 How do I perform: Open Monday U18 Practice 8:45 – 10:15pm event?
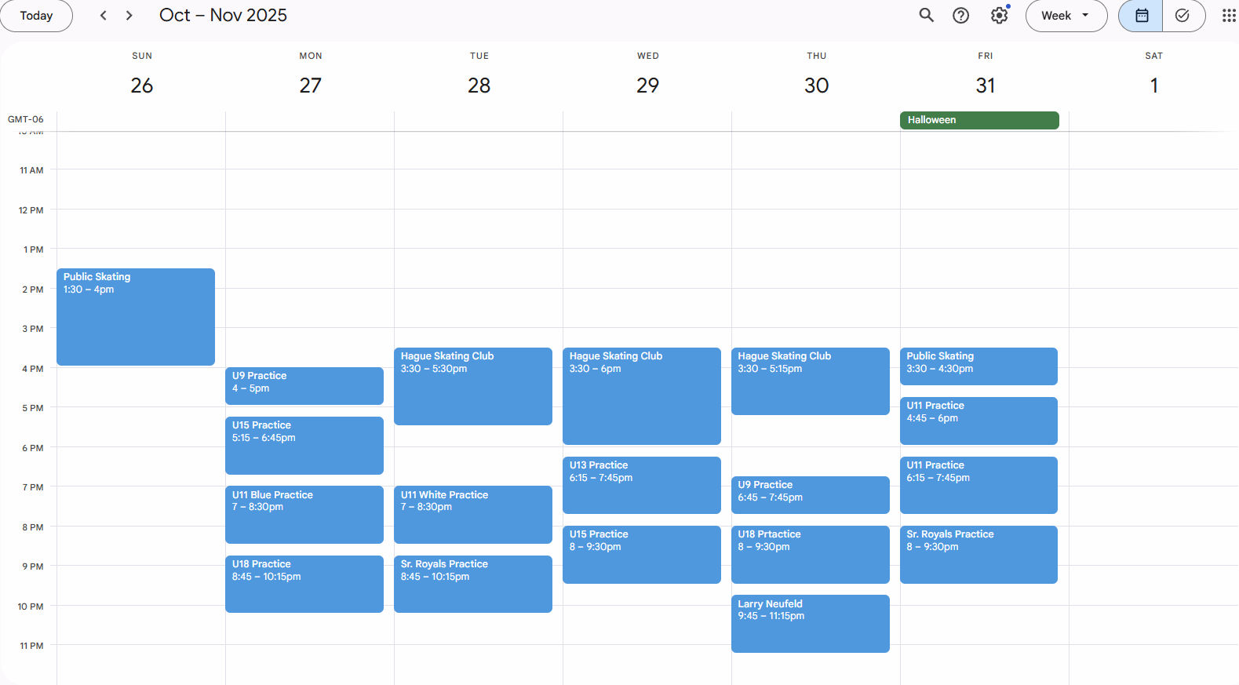(304, 584)
